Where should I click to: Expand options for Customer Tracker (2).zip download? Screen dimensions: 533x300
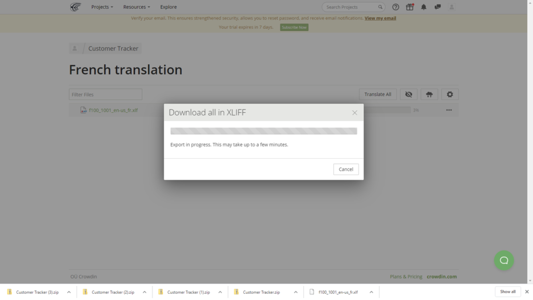coord(145,292)
